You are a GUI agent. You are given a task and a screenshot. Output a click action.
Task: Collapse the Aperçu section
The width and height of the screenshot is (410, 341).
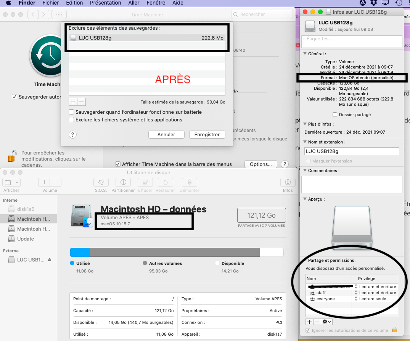305,199
